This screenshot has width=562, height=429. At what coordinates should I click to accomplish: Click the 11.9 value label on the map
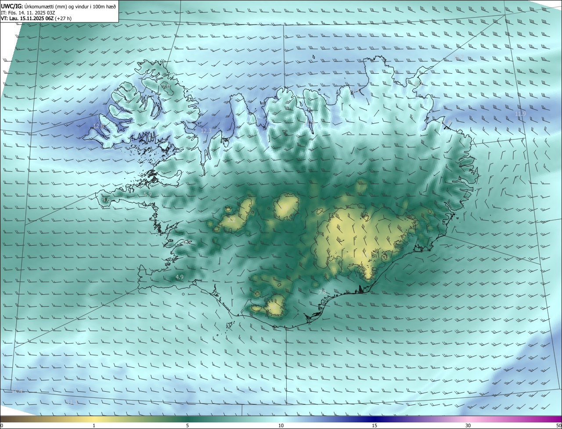pyautogui.click(x=520, y=114)
